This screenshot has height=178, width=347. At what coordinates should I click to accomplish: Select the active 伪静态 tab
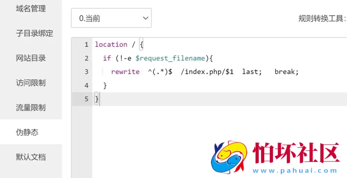tap(27, 132)
